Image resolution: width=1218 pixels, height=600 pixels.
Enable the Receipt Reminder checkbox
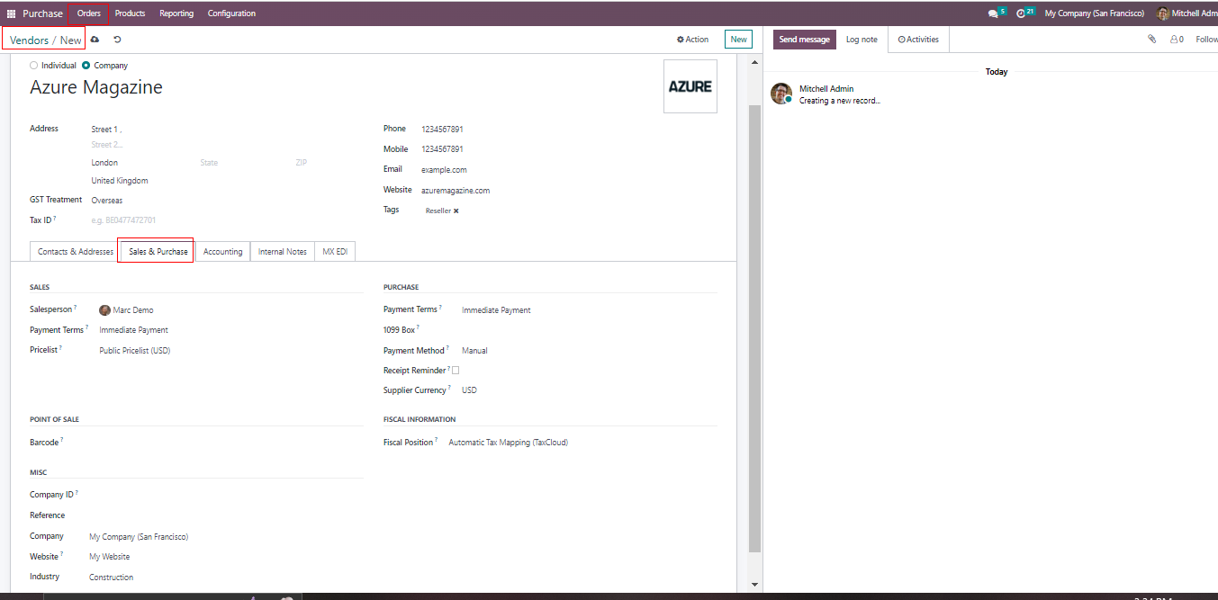(456, 370)
